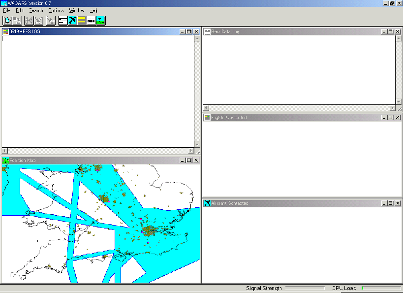Click the copy toolbar icon
Image resolution: width=403 pixels, height=293 pixels.
pyautogui.click(x=17, y=20)
